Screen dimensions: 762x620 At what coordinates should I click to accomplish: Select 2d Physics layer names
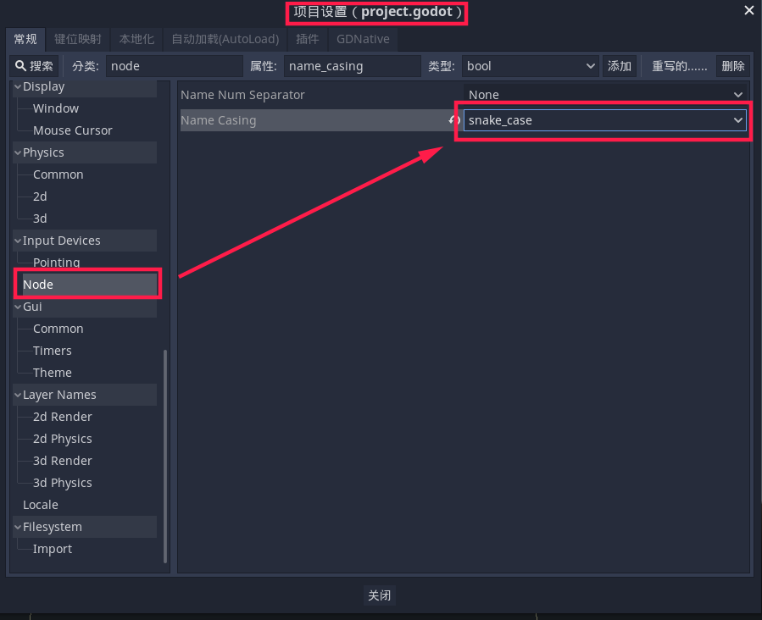(62, 439)
